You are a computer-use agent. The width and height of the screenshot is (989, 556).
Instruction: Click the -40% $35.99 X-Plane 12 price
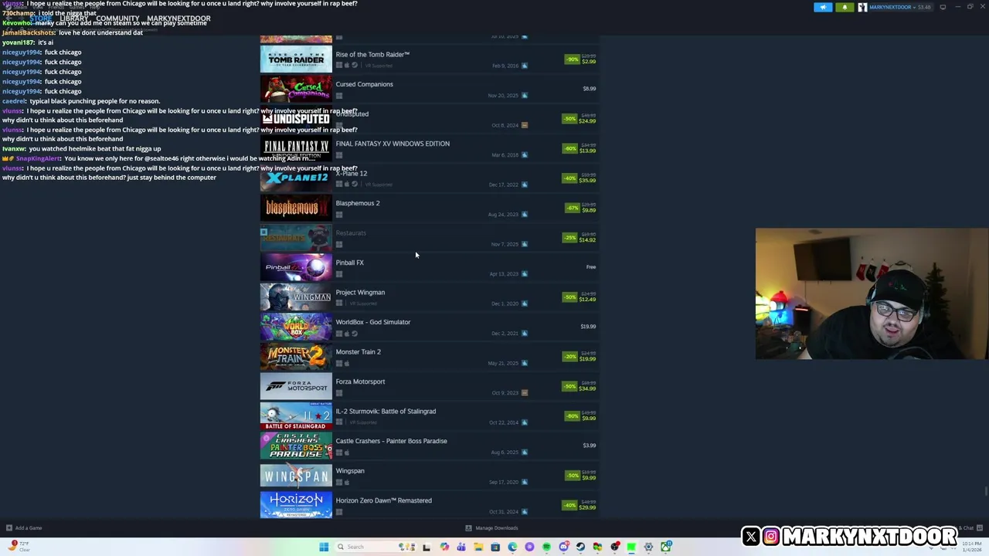579,178
